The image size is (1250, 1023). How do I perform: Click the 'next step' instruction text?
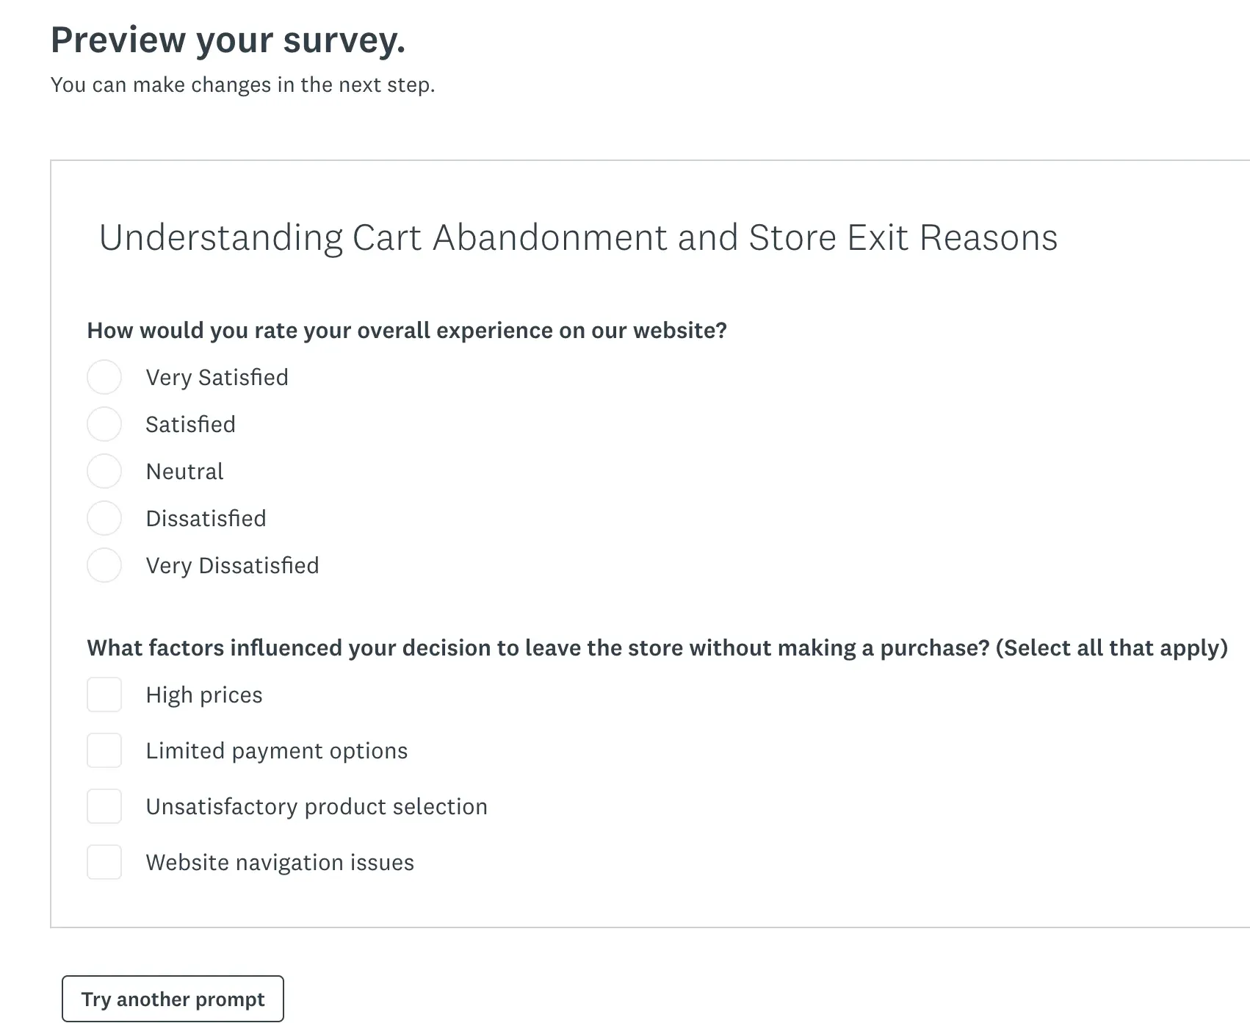(242, 85)
